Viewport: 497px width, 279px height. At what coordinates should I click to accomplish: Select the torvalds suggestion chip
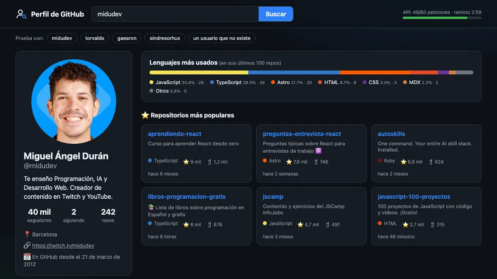(x=94, y=38)
